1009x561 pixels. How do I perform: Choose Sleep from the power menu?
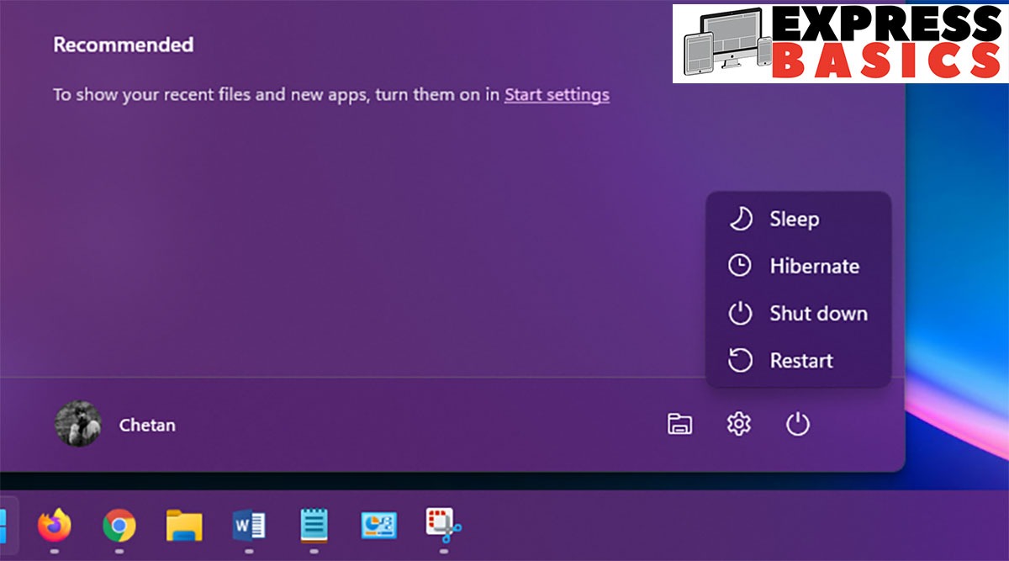click(x=794, y=220)
